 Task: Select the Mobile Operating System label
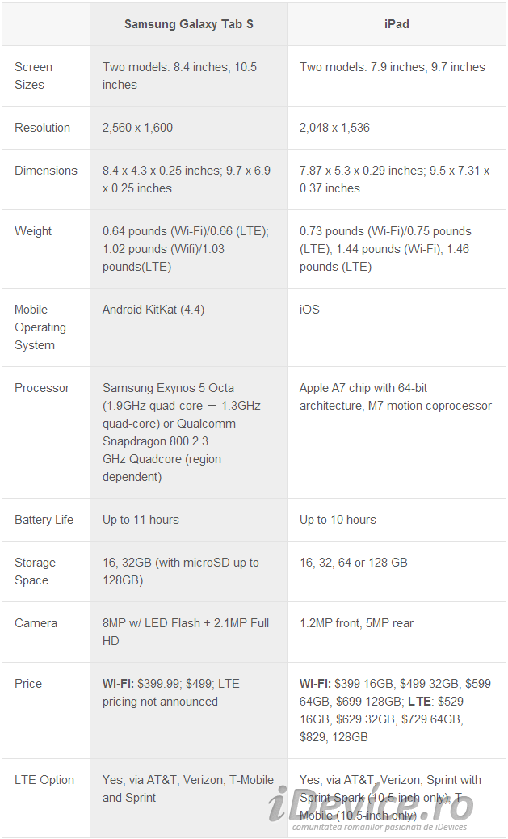click(x=40, y=327)
